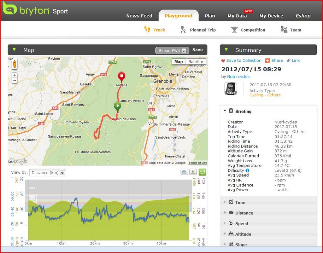This screenshot has width=323, height=253.
Task: Click the Difficulty info icon
Action: 247,170
